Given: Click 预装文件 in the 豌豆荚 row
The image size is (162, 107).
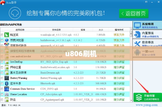Looking at the screenshot, I should pos(119,35).
